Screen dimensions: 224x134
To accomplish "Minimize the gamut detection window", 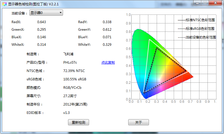I will click(198, 3).
